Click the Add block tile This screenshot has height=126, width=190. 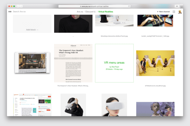point(32,24)
